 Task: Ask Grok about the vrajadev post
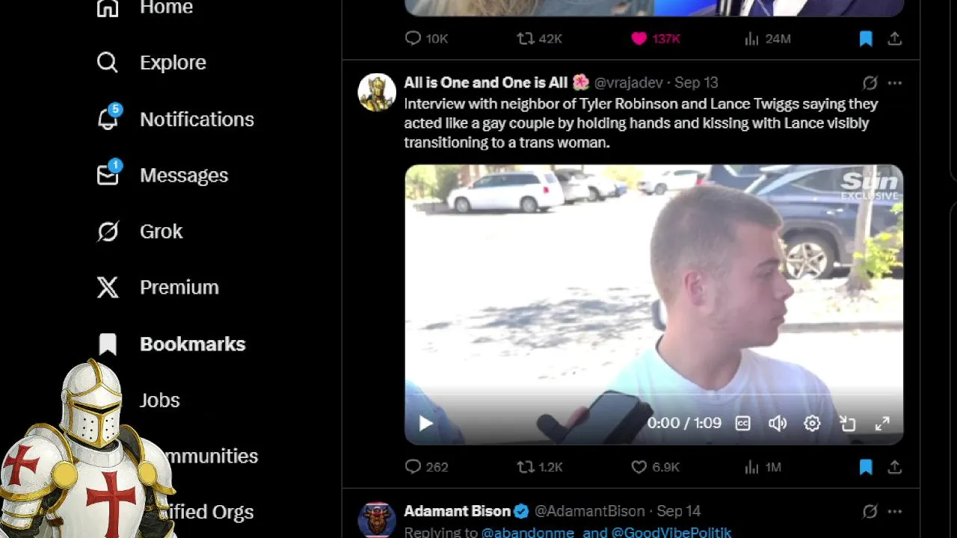[x=870, y=83]
